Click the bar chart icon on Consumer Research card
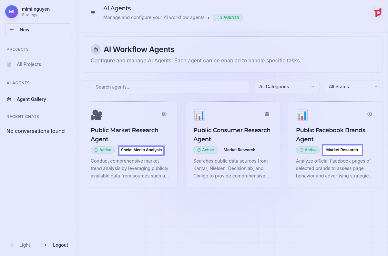This screenshot has height=256, width=388. tap(199, 115)
